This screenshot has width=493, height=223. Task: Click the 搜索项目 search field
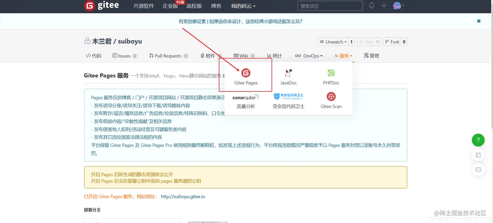click(330, 6)
